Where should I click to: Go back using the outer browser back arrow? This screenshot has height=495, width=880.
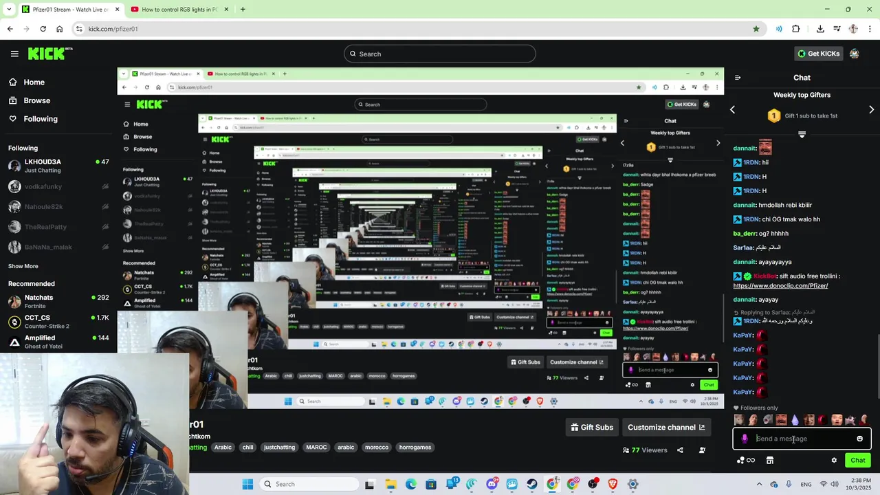10,29
